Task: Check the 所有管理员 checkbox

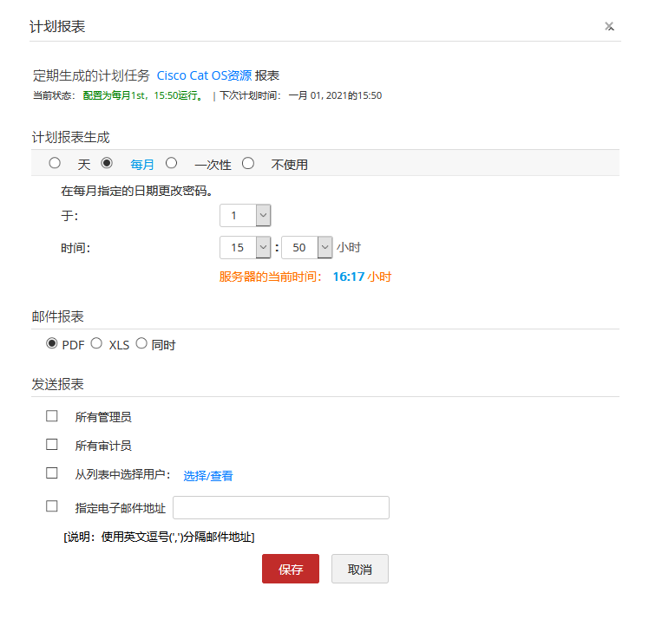Action: click(x=52, y=416)
